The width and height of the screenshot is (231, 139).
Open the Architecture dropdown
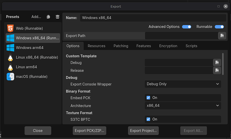(x=183, y=106)
